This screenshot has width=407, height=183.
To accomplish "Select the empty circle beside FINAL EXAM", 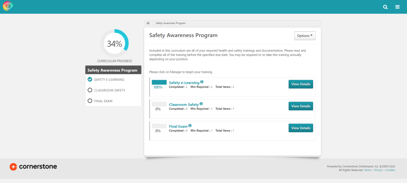I will [x=90, y=101].
